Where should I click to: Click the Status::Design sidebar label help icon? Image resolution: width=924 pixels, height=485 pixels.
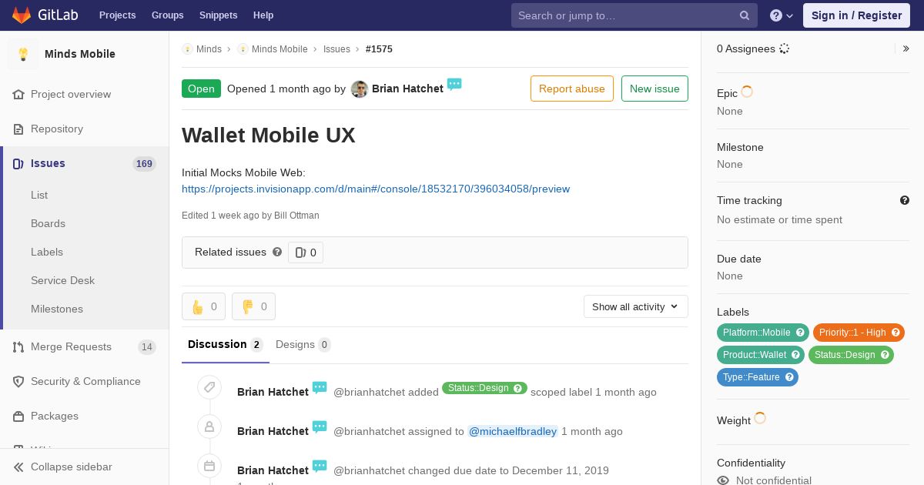pos(885,355)
